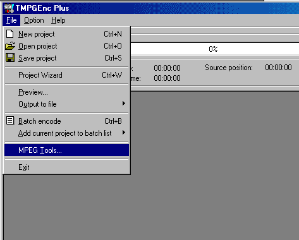
Task: Click the TMPGEnc Plus title bar app icon
Action: pos(9,8)
